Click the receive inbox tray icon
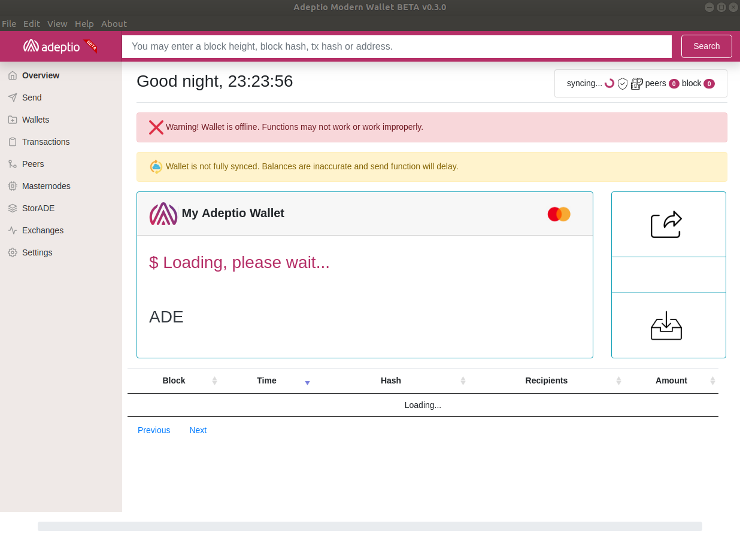The height and width of the screenshot is (539, 740). click(666, 325)
